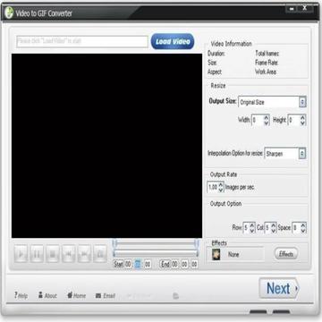Decrease the Height value using down arrow
Viewport: 322px width, 322px height.
302,123
